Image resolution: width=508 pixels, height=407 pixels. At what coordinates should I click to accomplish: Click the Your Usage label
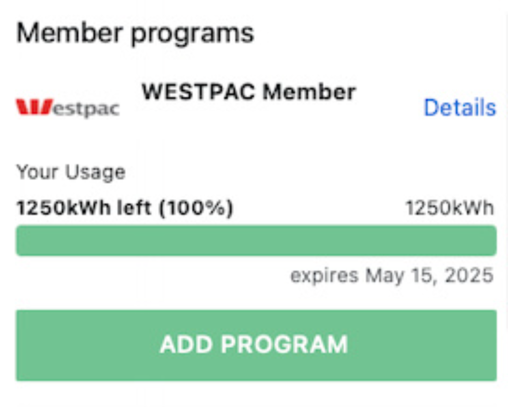coord(70,172)
